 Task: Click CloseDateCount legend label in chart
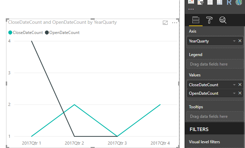pyautogui.click(x=28, y=33)
